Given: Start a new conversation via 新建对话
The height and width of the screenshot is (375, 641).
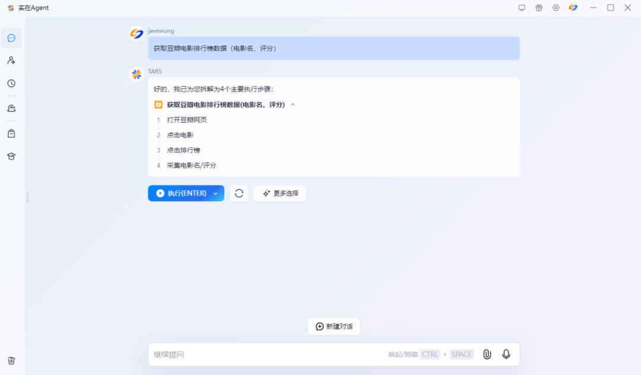Looking at the screenshot, I should (334, 326).
